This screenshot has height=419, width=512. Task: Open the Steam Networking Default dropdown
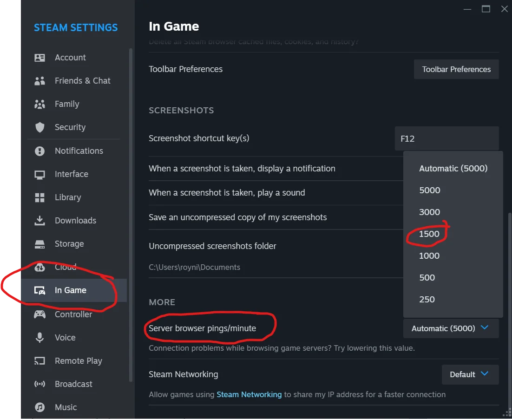470,374
